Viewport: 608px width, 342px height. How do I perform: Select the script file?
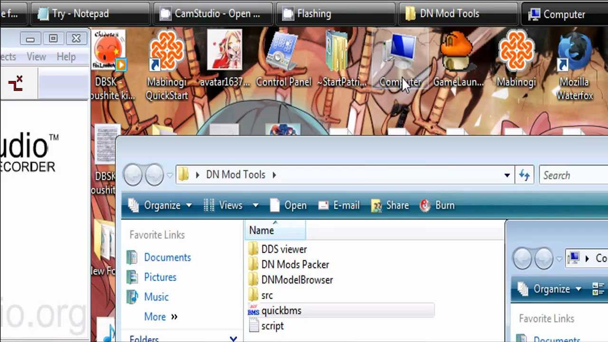266,326
